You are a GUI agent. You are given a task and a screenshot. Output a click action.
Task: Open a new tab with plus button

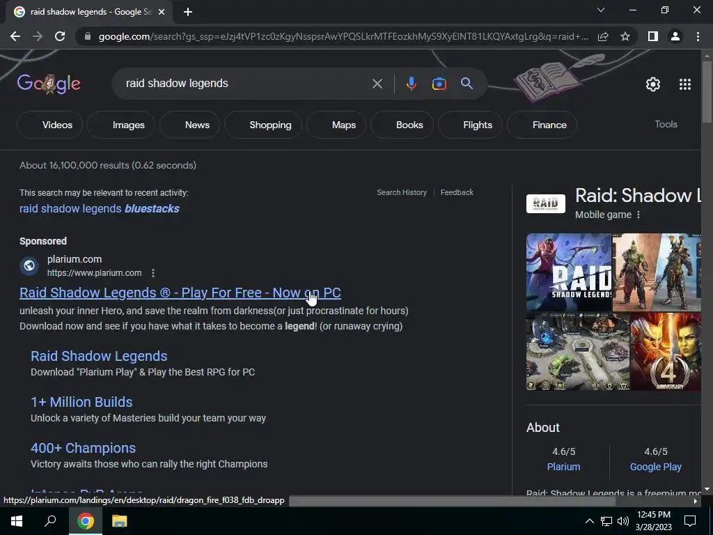[x=188, y=13]
